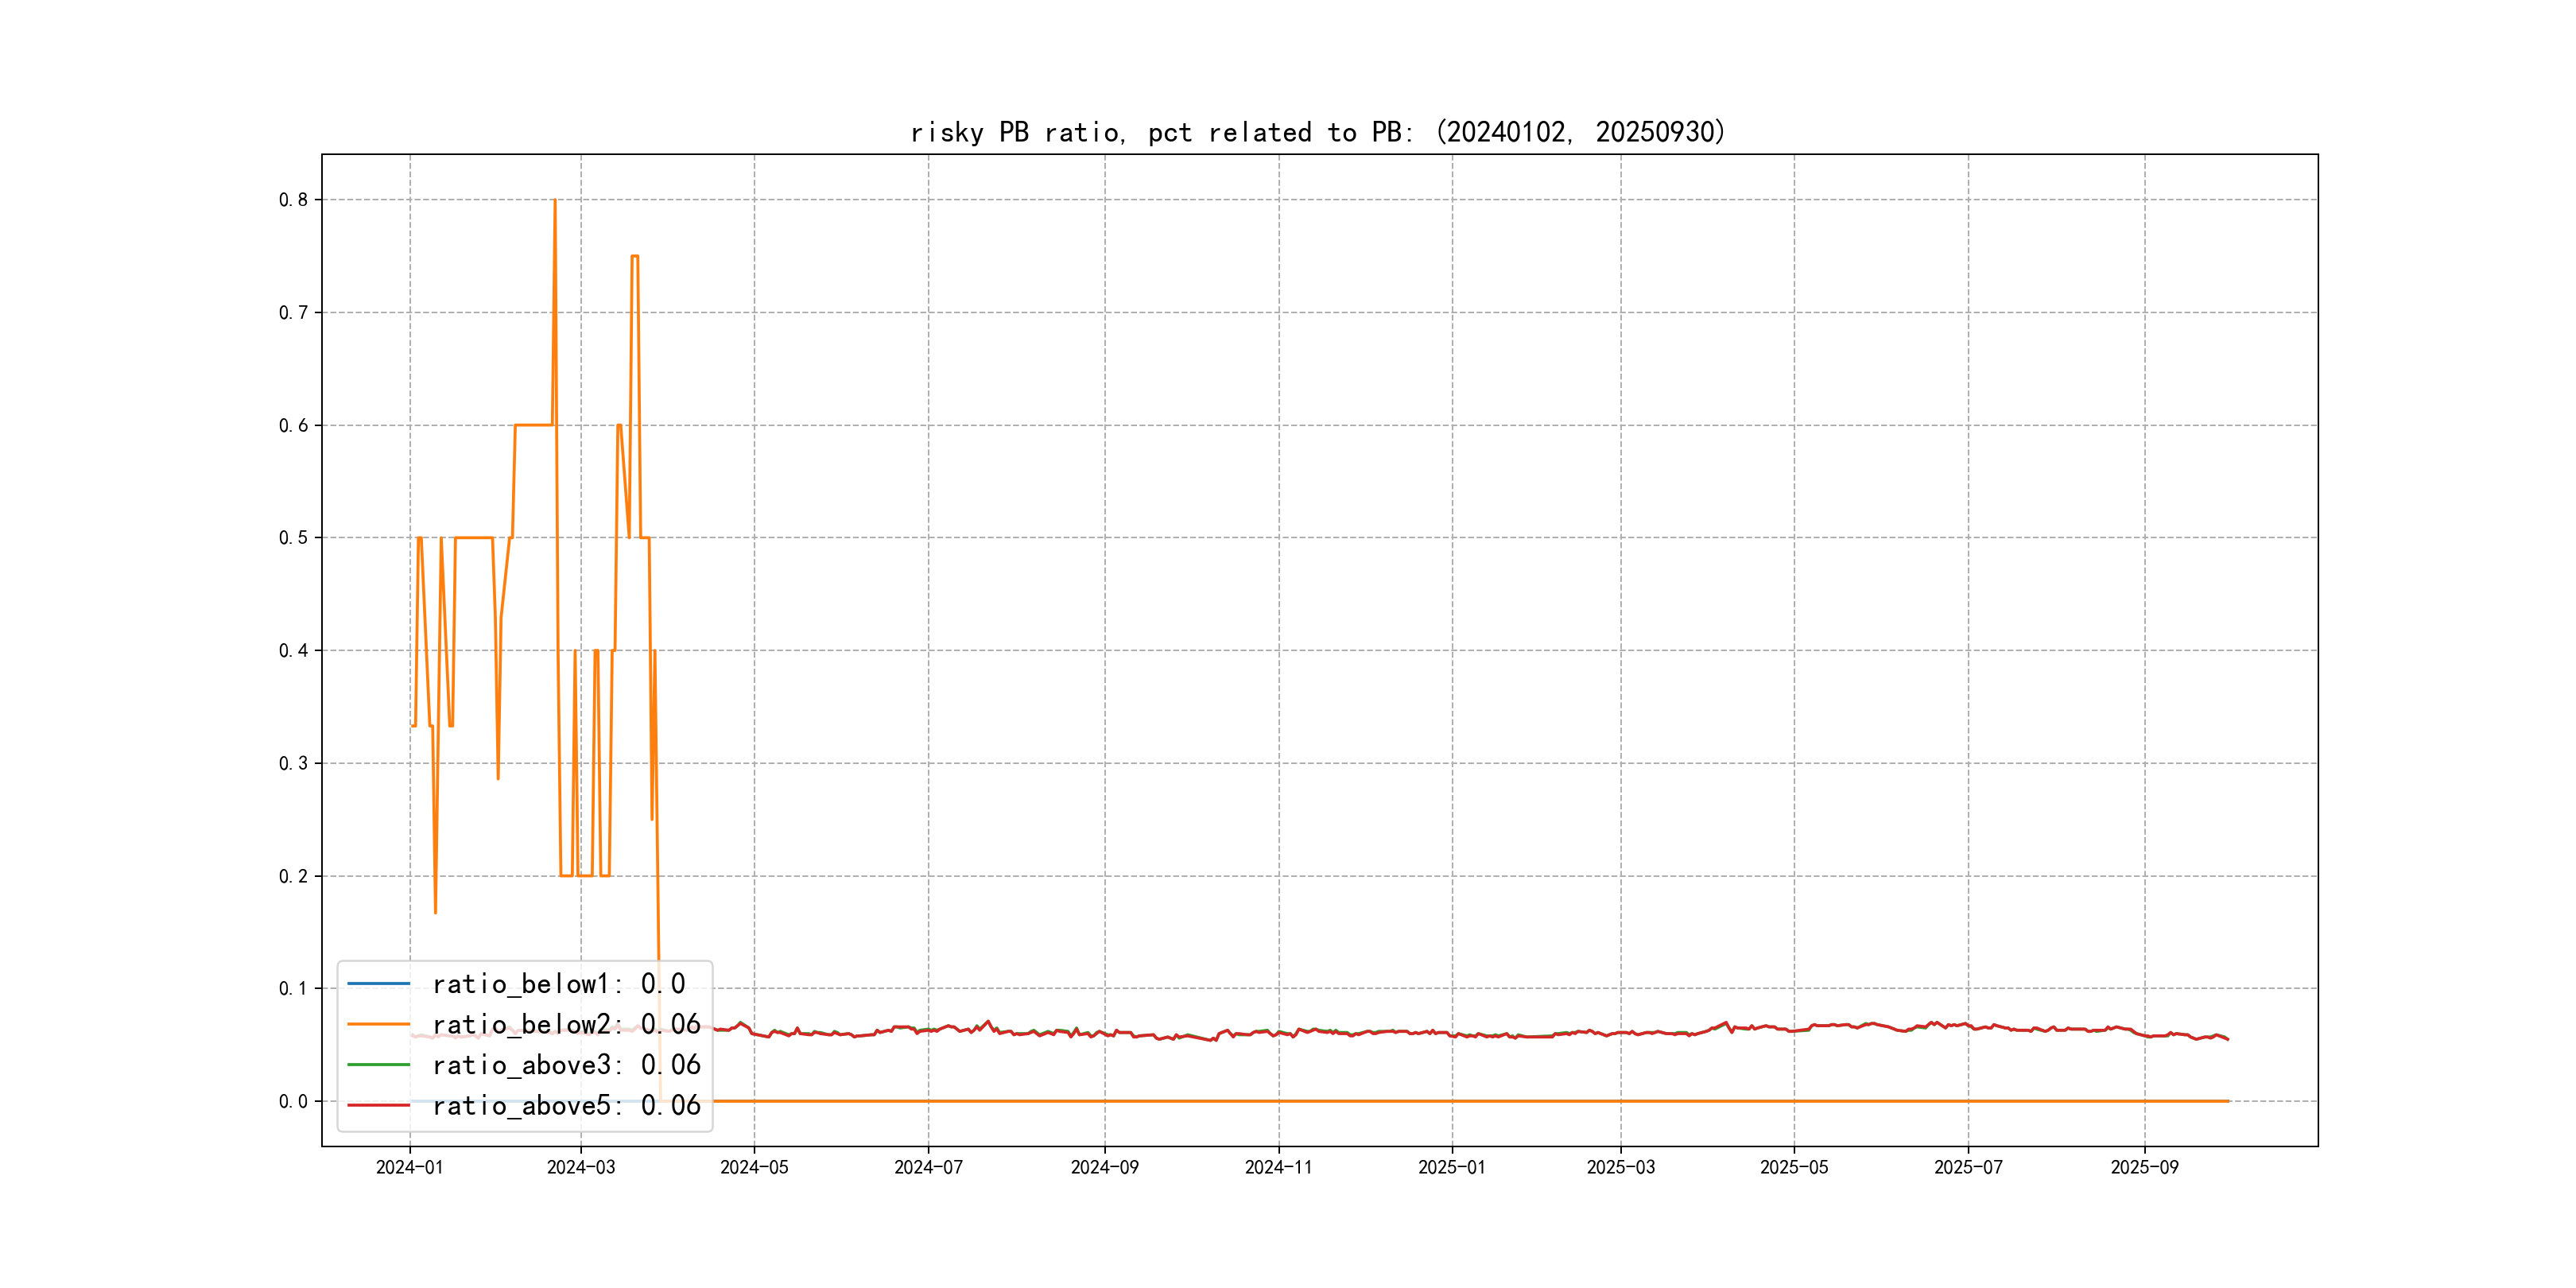Click the 2025-09 x-axis tick label
2576x1288 pixels.
[x=2144, y=1167]
